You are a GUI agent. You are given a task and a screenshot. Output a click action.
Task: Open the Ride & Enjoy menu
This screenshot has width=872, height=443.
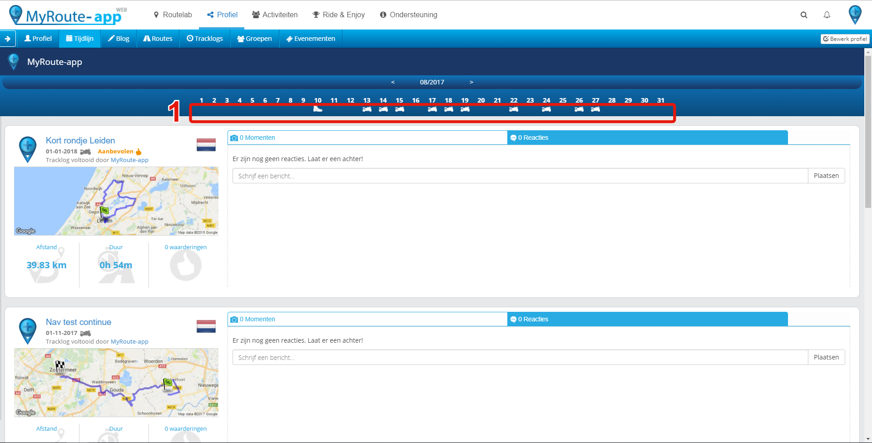click(339, 15)
